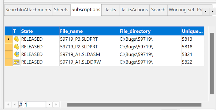The image size is (216, 110).
Task: Go to the last record
Action: click(x=56, y=105)
